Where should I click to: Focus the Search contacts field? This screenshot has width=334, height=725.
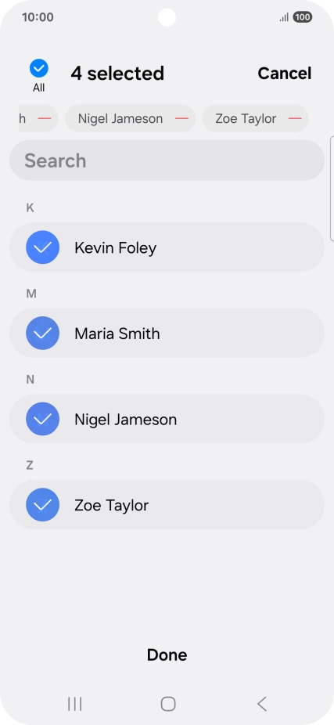167,161
